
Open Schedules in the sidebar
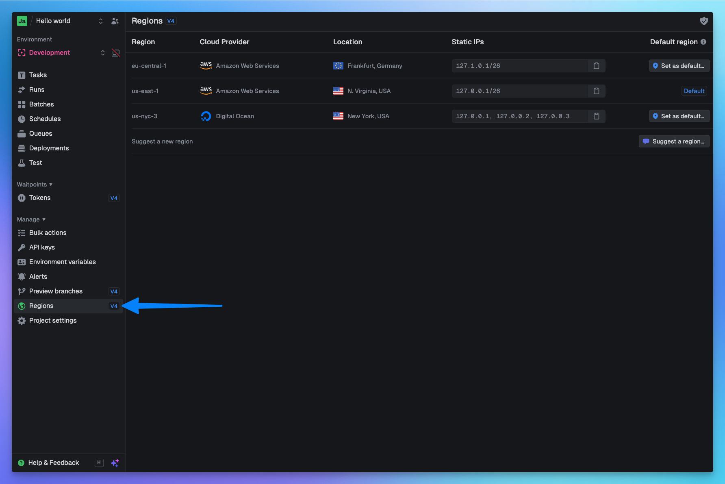(x=68, y=119)
